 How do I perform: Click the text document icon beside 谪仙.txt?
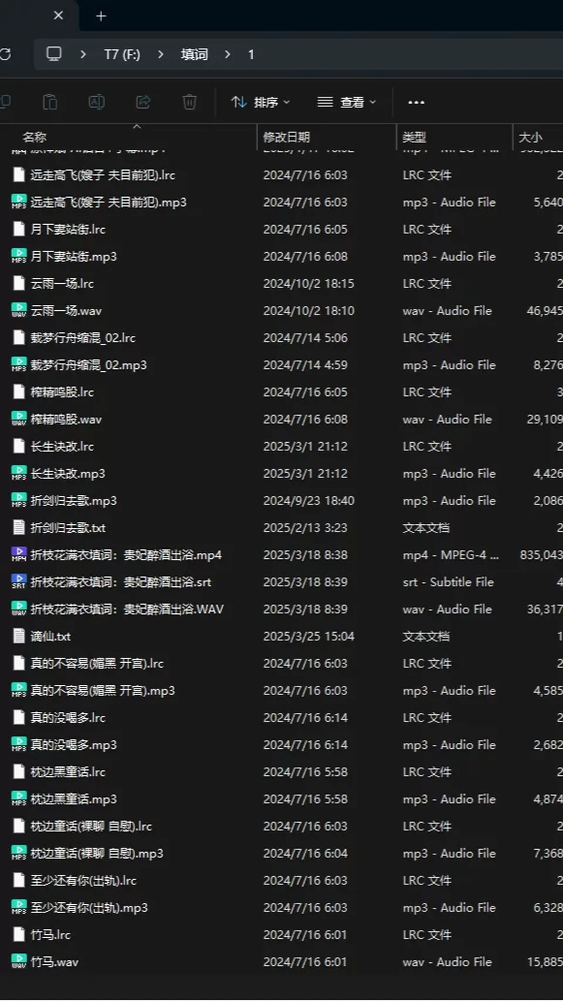(x=19, y=636)
